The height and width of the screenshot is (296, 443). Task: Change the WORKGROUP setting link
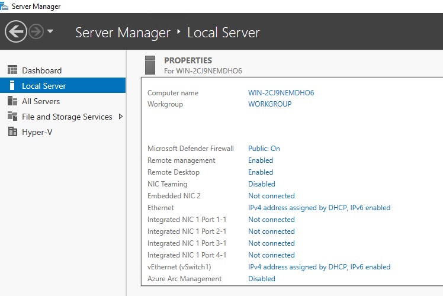click(x=269, y=104)
